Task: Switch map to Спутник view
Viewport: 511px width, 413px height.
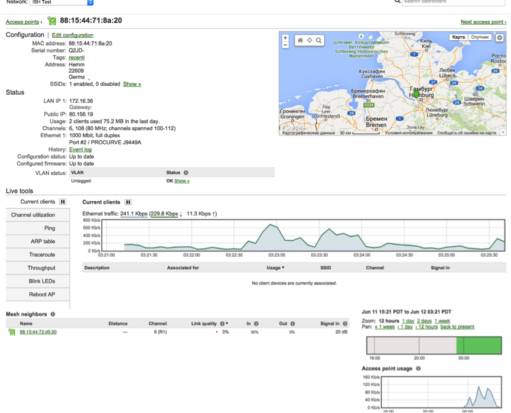Action: point(480,37)
